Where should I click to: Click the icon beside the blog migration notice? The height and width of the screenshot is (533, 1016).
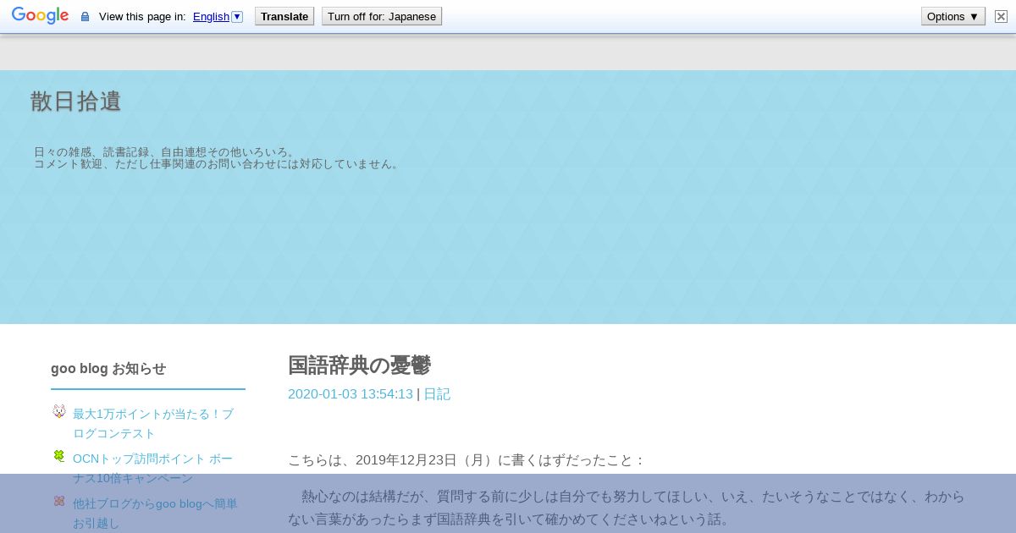click(x=59, y=501)
